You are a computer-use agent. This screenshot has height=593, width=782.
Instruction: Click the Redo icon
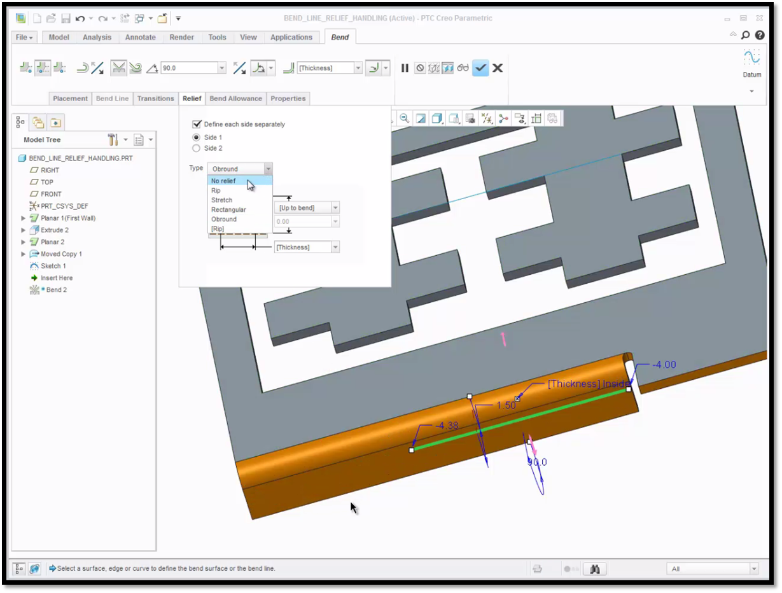click(102, 18)
